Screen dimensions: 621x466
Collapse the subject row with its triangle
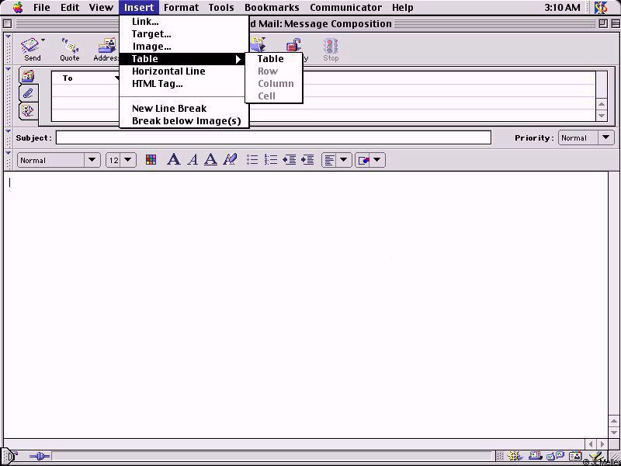coord(9,131)
